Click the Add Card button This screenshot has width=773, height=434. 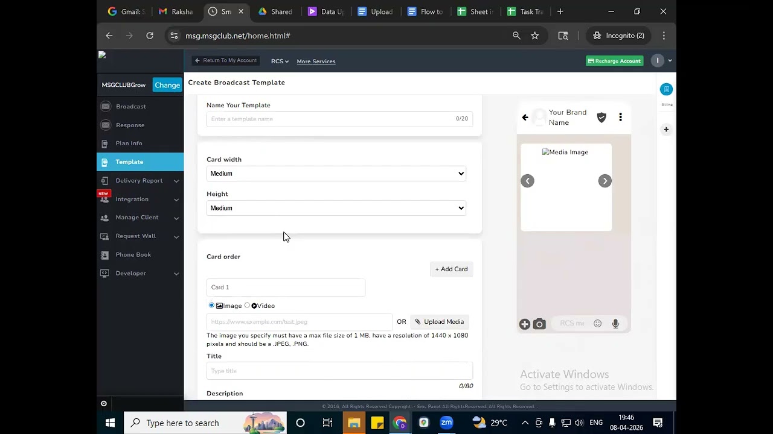(x=451, y=269)
